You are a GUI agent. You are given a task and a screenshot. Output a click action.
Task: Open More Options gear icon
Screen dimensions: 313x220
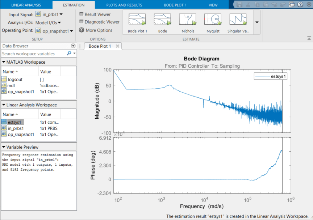coord(82,30)
